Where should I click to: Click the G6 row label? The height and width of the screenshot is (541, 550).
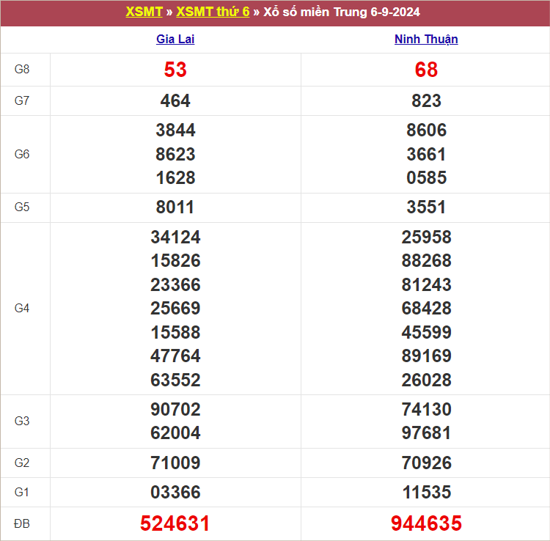pos(22,154)
